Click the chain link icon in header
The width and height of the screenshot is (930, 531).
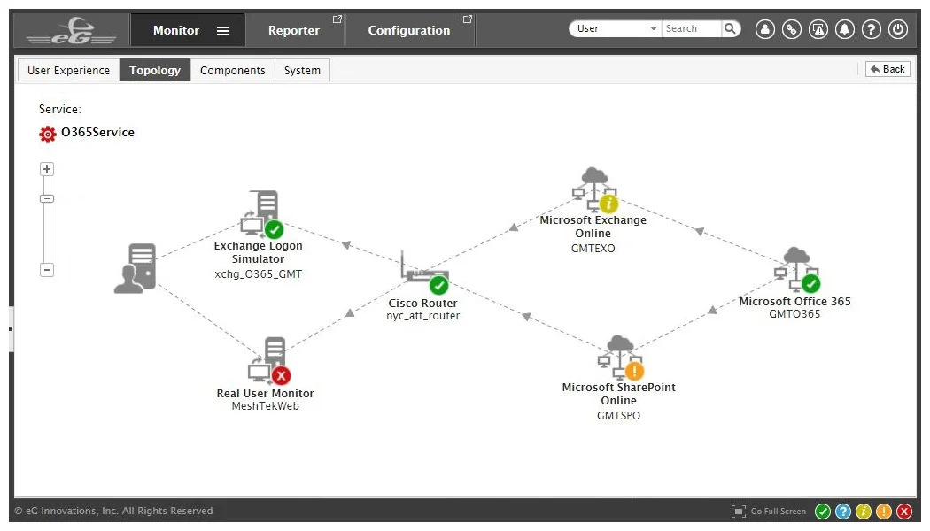pos(792,29)
